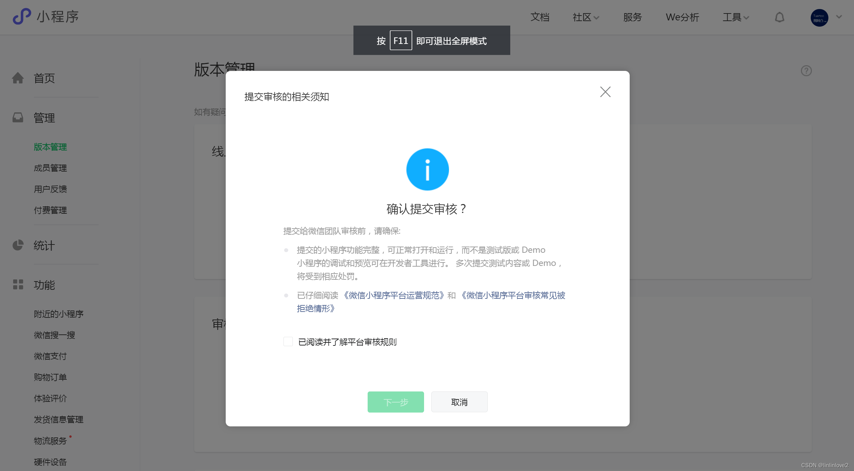854x471 pixels.
Task: Click the inbox icon beside 管理
Action: coord(18,118)
